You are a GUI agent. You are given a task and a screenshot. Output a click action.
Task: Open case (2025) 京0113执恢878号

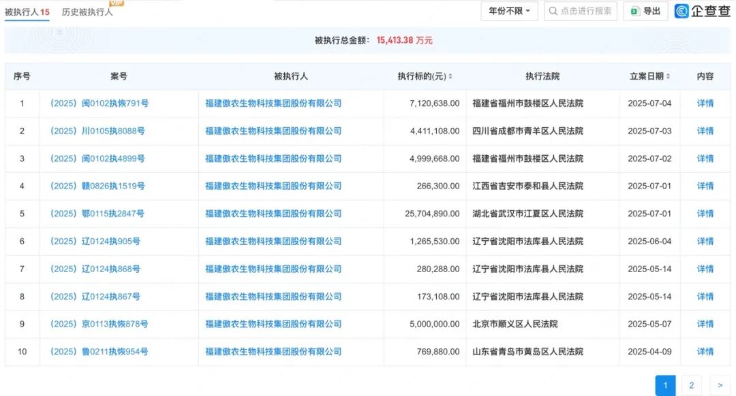pyautogui.click(x=99, y=324)
